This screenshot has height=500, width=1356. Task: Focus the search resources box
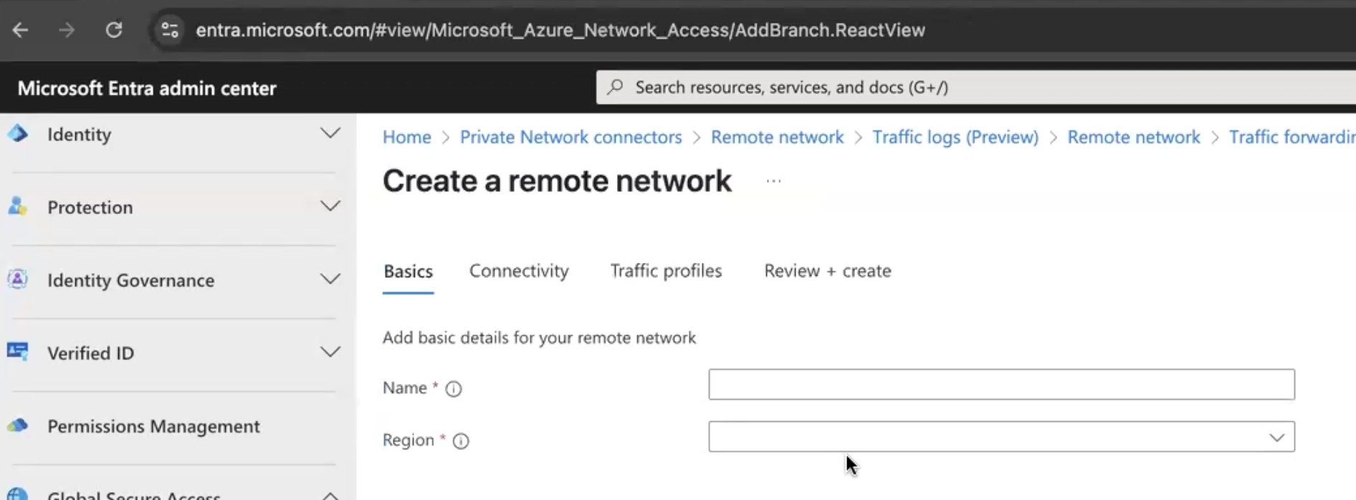pyautogui.click(x=976, y=87)
